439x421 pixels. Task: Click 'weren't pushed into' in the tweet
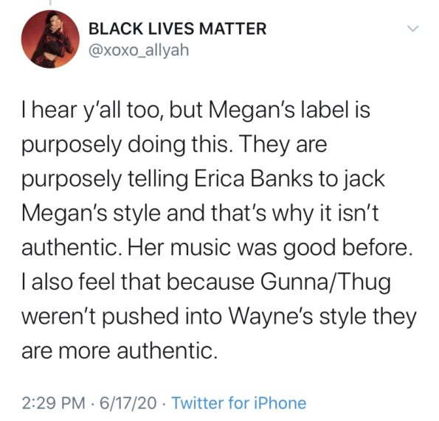(x=122, y=316)
